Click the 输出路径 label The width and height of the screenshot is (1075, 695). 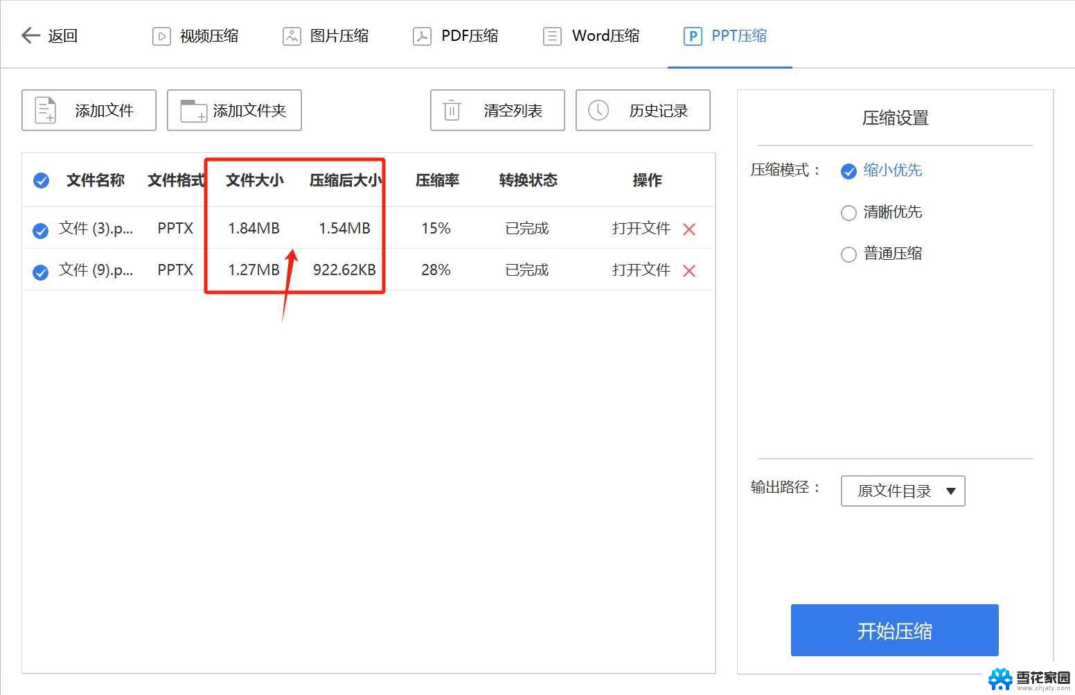786,487
